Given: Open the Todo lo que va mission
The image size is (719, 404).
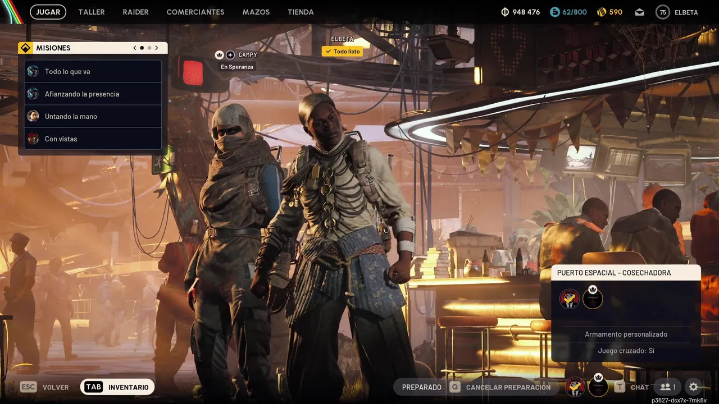Looking at the screenshot, I should pos(93,71).
